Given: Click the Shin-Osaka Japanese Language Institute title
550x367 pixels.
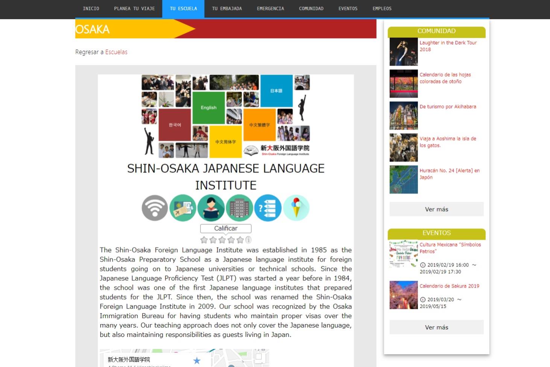Looking at the screenshot, I should coord(226,177).
